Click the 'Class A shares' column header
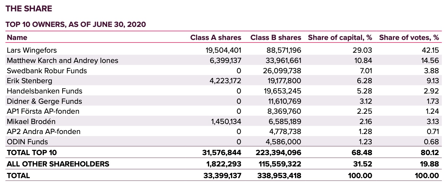Image resolution: width=447 pixels, height=187 pixels. (215, 37)
